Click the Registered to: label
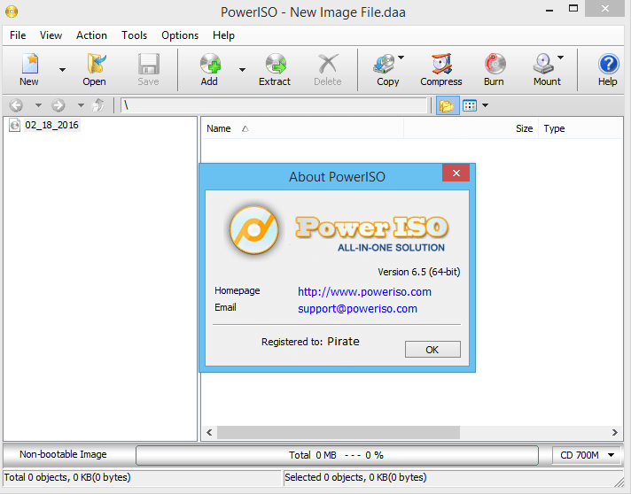631x494 pixels. (x=292, y=342)
